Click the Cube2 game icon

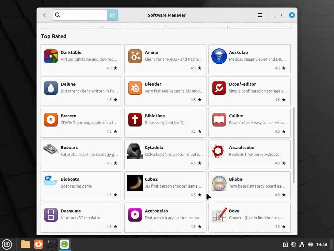(x=135, y=183)
